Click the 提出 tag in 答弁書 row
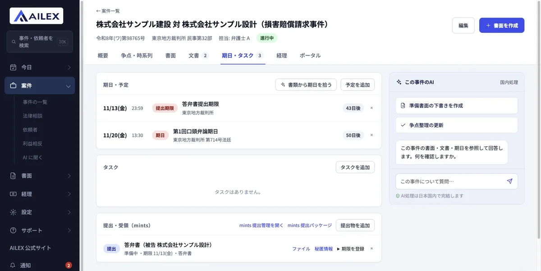 pyautogui.click(x=111, y=248)
